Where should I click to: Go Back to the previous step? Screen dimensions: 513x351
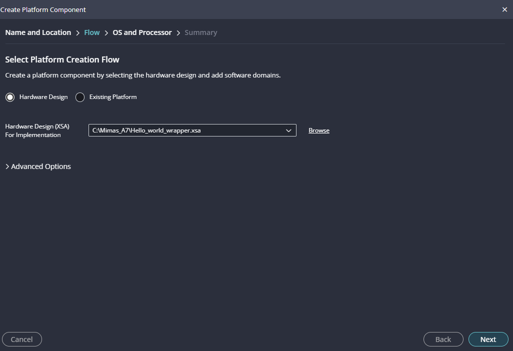tap(443, 339)
